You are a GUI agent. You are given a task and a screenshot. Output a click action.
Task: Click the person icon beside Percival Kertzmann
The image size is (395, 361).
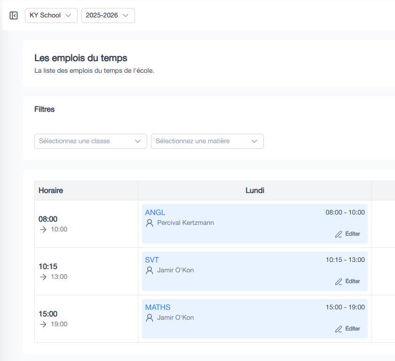tap(149, 223)
